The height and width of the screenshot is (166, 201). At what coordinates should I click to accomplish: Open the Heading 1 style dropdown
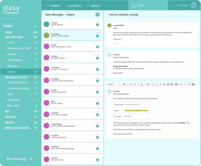coord(114,84)
